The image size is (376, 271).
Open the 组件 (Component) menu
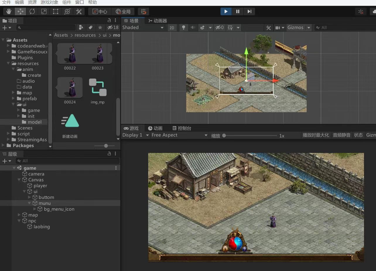(67, 2)
